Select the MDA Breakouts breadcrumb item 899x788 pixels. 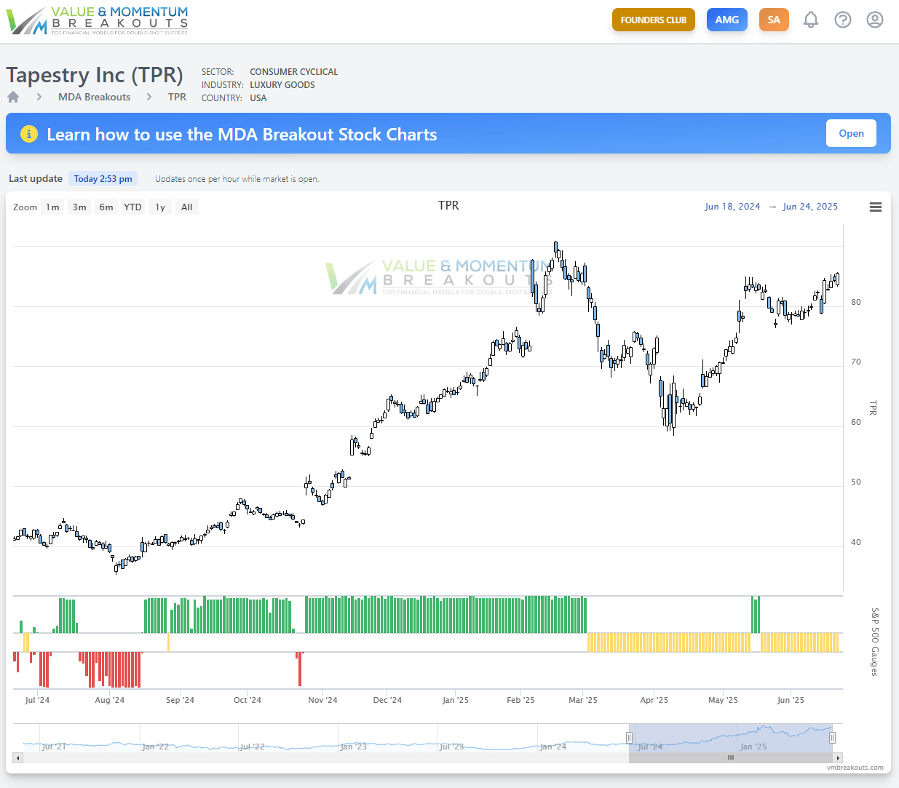tap(94, 96)
